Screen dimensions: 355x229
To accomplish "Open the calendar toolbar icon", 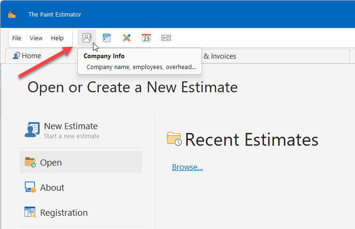I will (146, 38).
